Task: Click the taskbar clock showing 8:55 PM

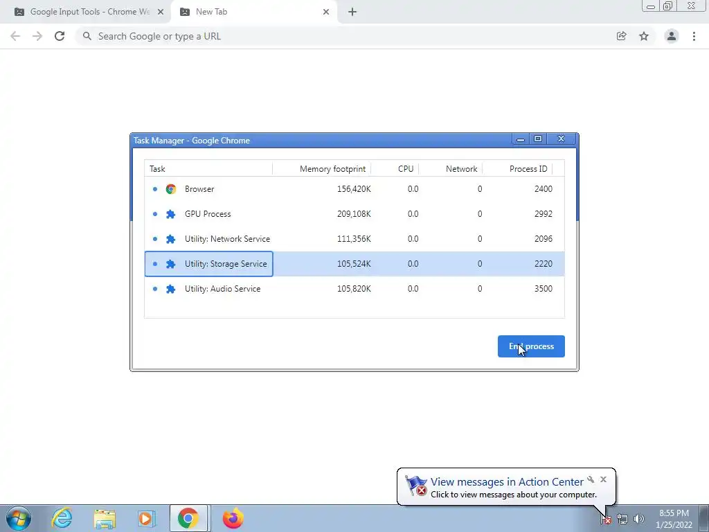Action: point(674,519)
